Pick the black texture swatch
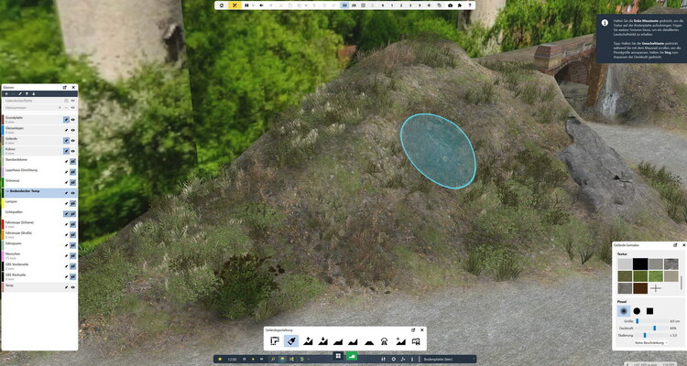This screenshot has height=366, width=687. (640, 264)
